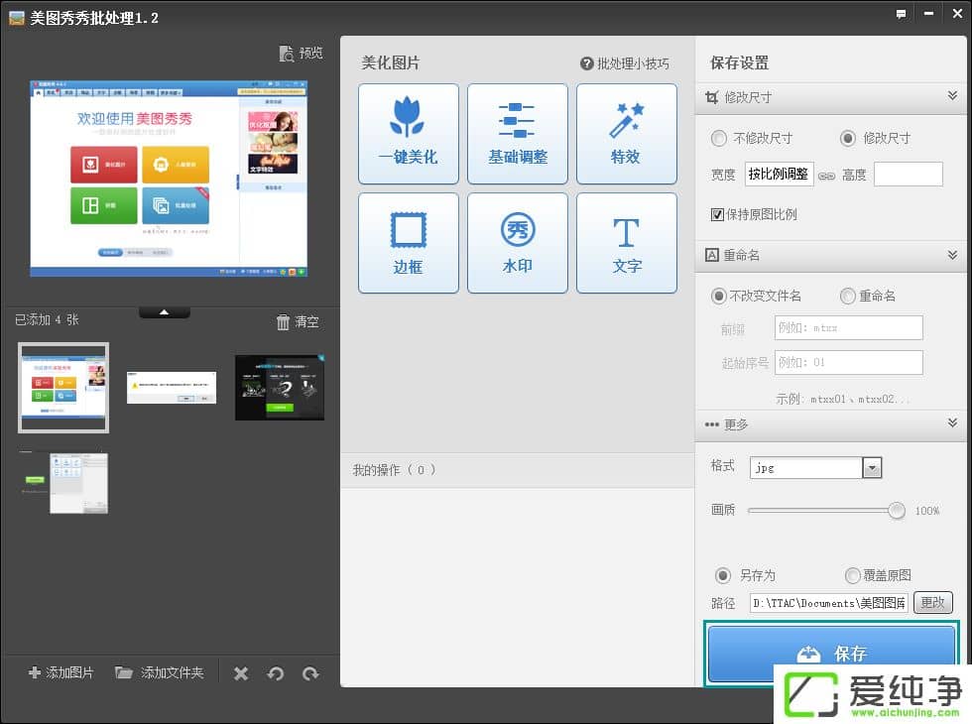Open the 格式 jpg format dropdown
Viewport: 972px width, 724px height.
point(872,467)
